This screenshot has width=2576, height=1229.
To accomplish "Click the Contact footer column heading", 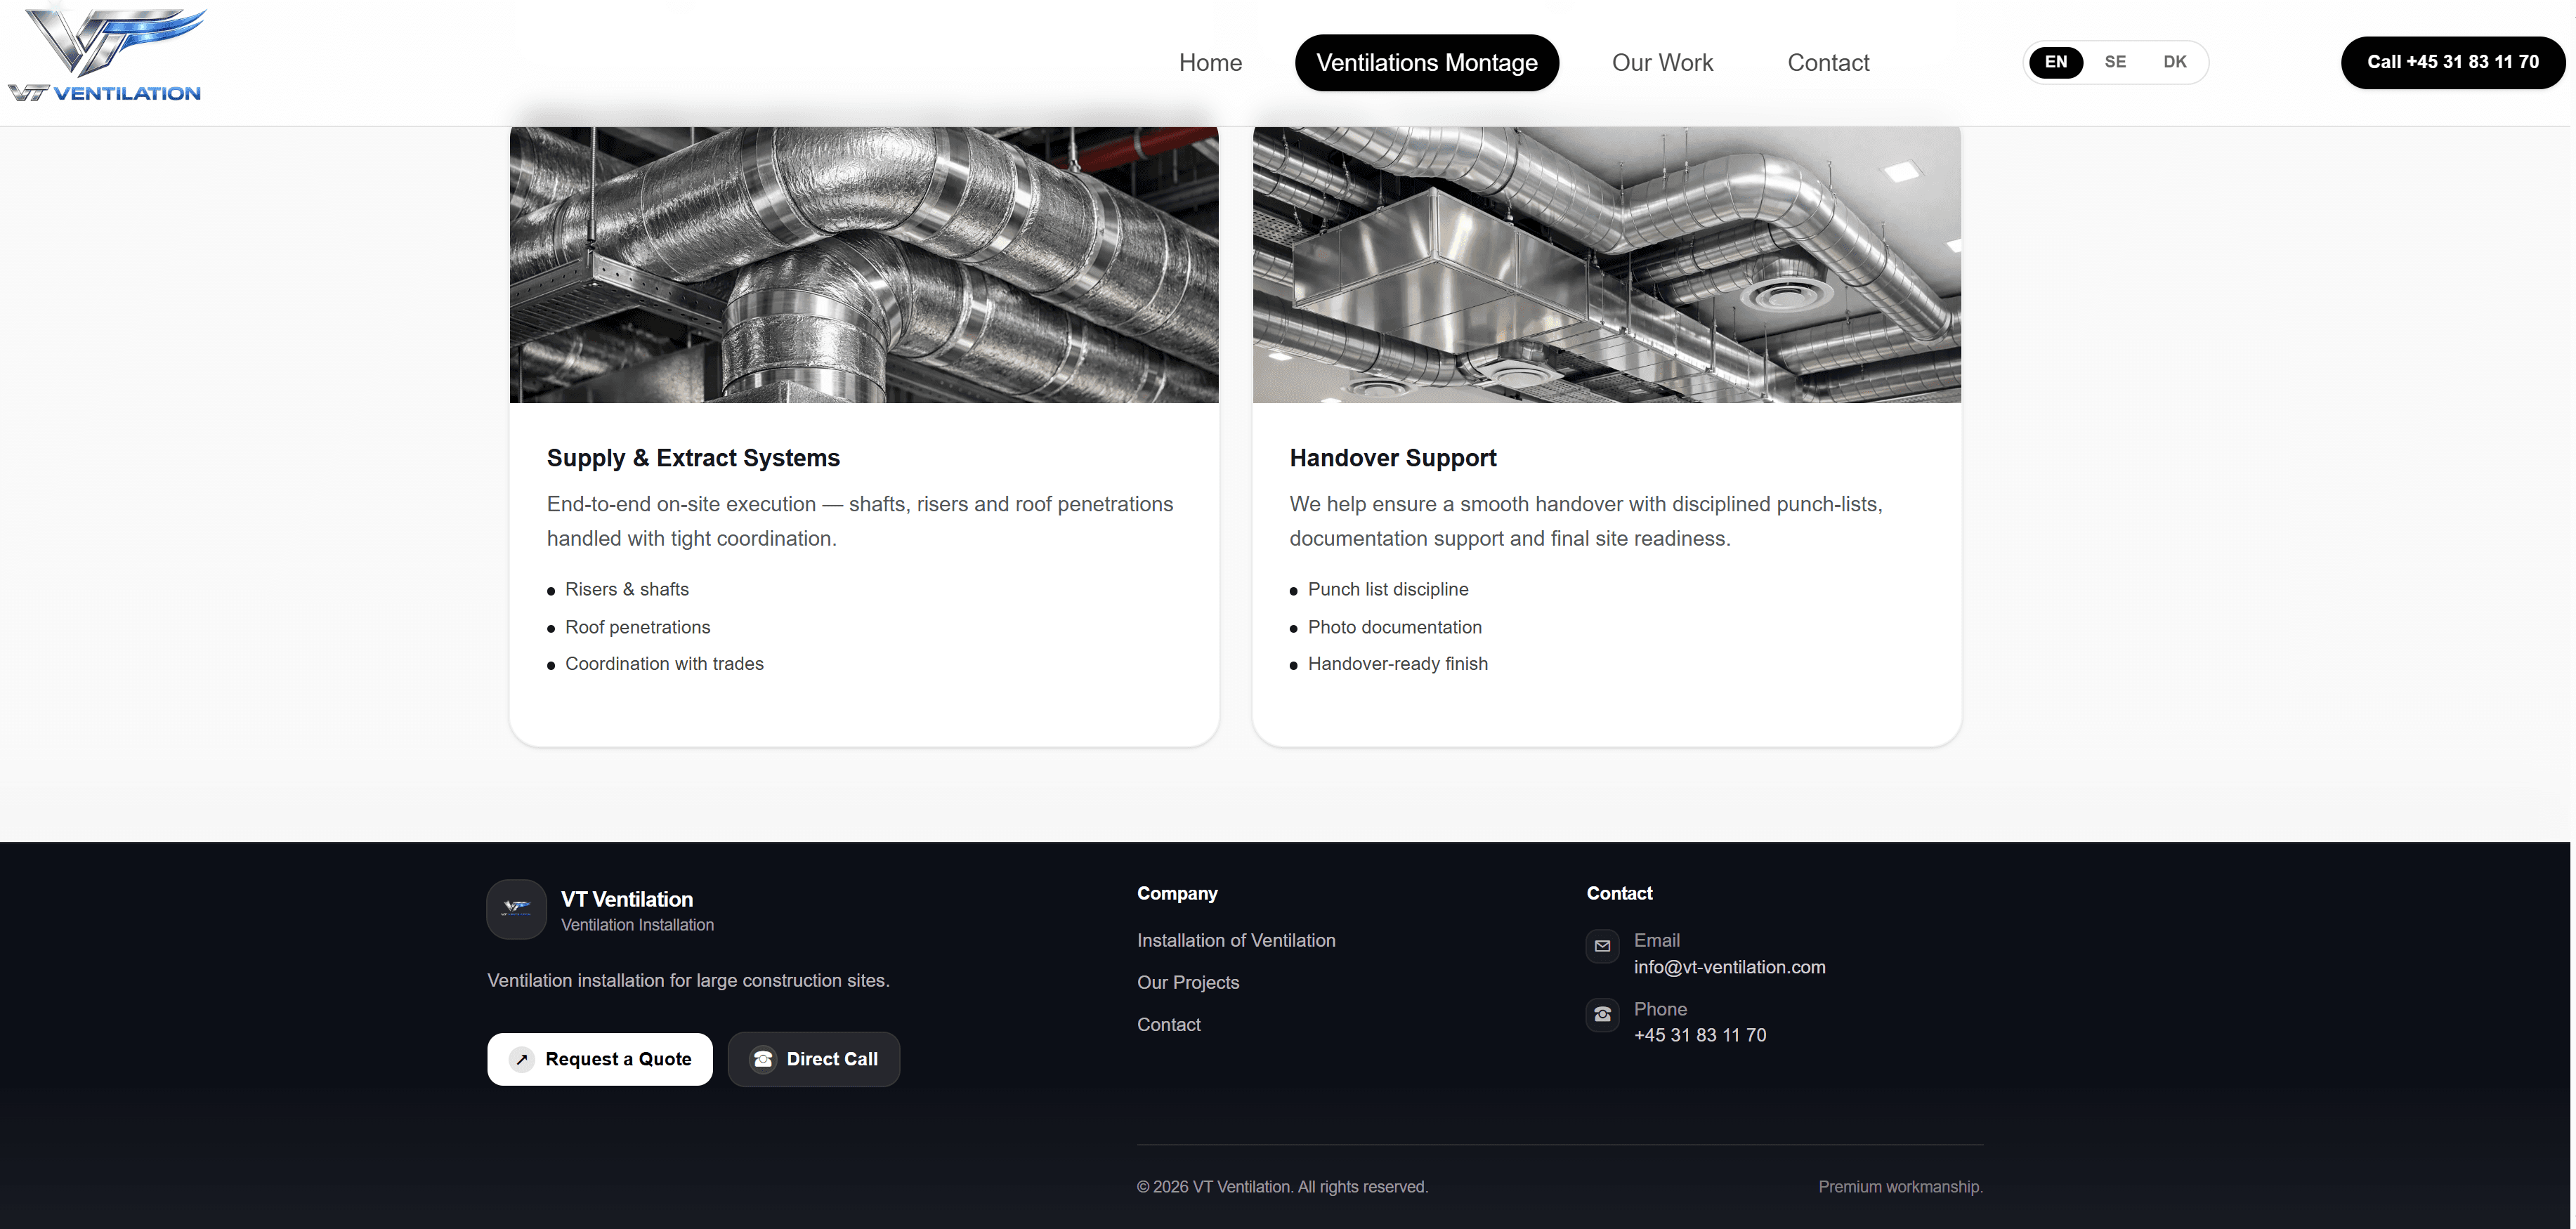I will pyautogui.click(x=1619, y=893).
